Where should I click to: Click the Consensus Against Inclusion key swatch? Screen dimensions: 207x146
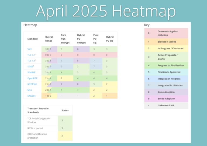pyautogui.click(x=149, y=33)
